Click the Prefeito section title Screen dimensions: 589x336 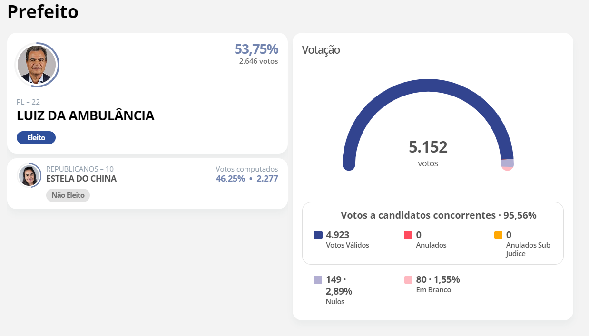[43, 11]
